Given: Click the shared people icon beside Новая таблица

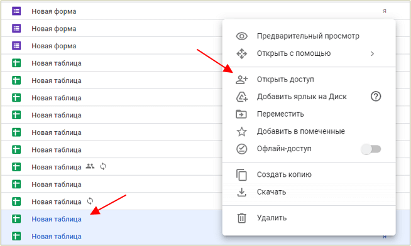Looking at the screenshot, I should [90, 166].
